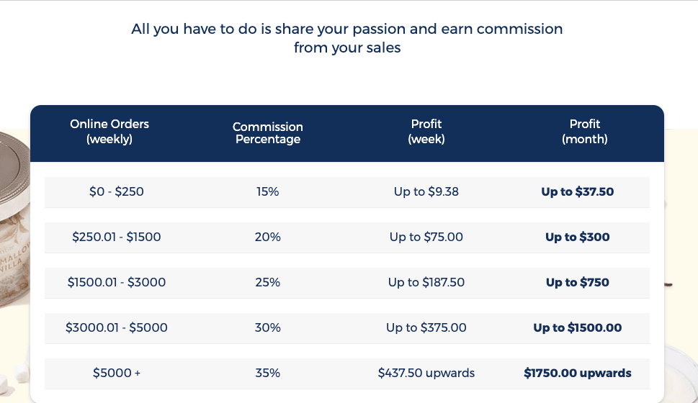Click the Commission Percentage column header
This screenshot has height=403, width=698.
coord(268,133)
